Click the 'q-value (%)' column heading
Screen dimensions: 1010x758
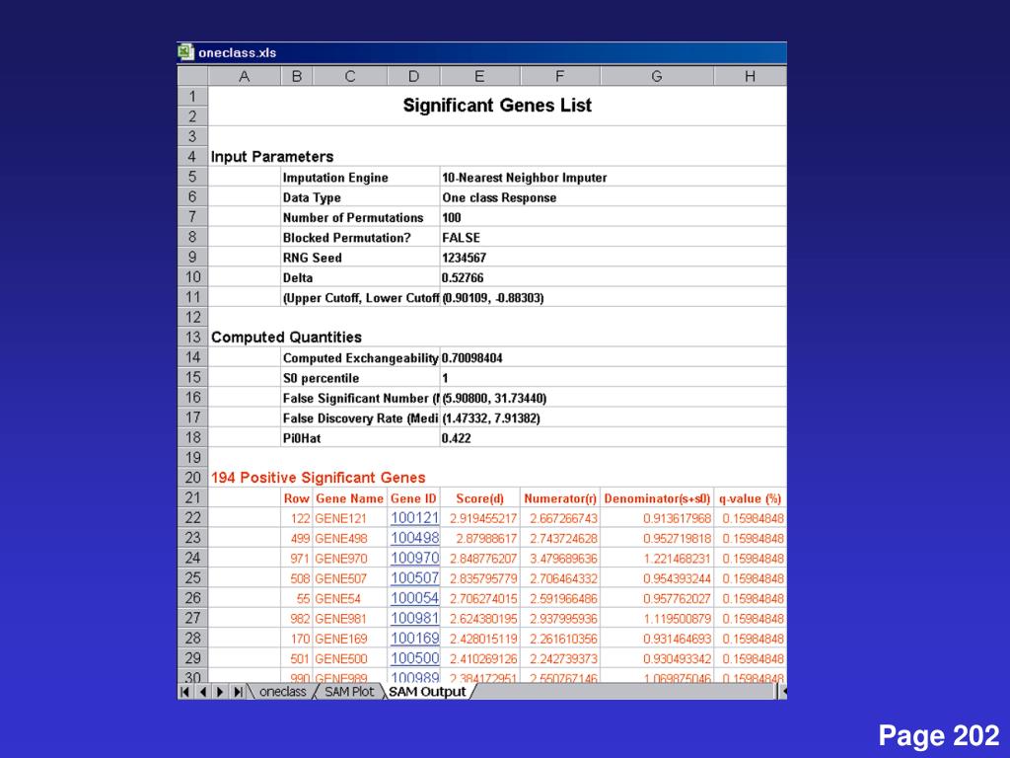[x=750, y=498]
